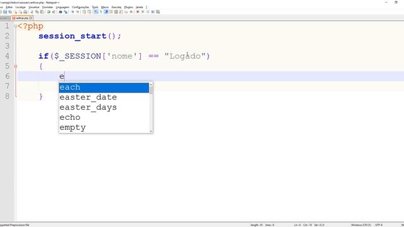Click the Cut scissors icon

[x=32, y=12]
